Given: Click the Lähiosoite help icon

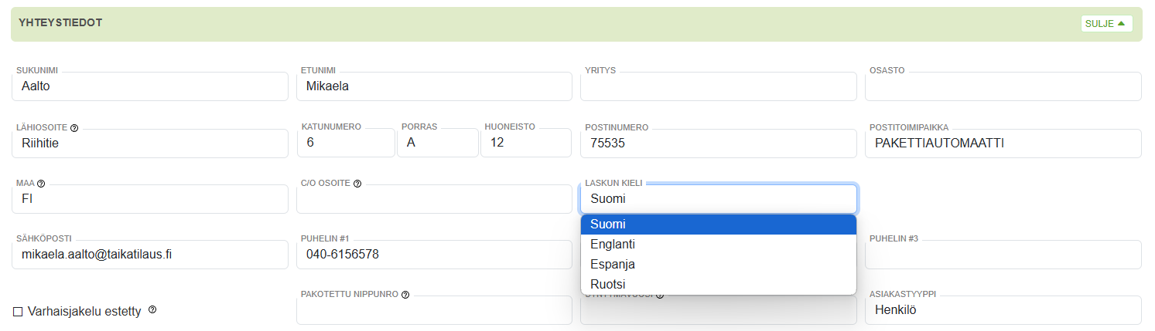Looking at the screenshot, I should pyautogui.click(x=74, y=127).
